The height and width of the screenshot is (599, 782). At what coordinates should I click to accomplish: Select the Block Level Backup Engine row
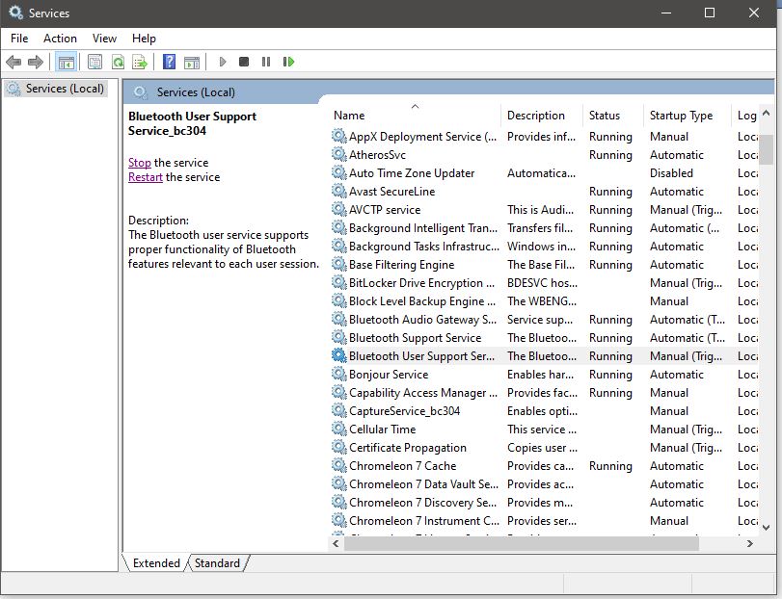point(544,300)
